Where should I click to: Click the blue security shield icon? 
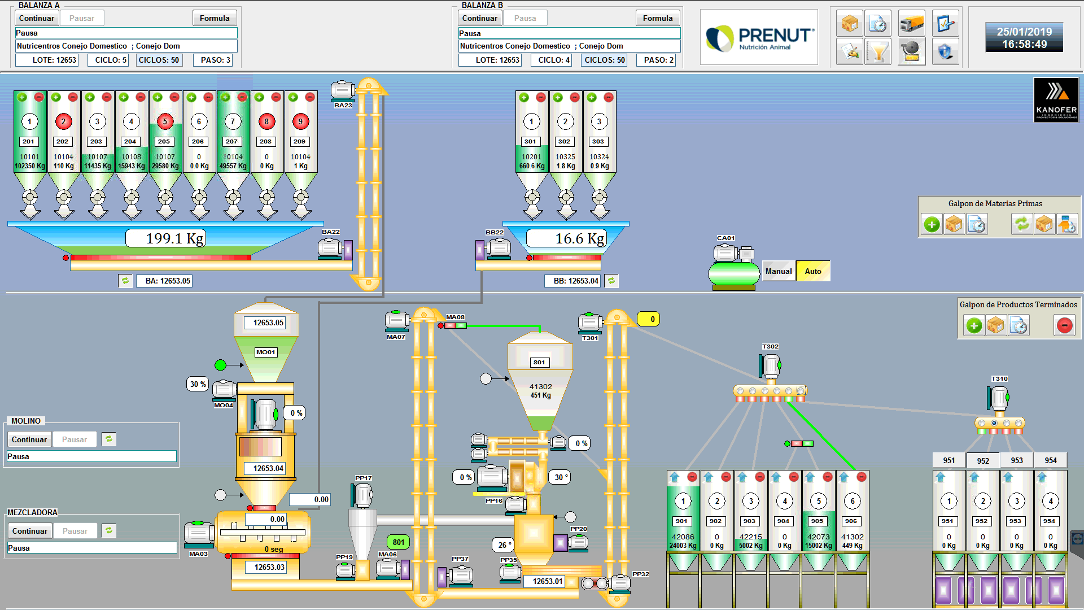pos(945,52)
